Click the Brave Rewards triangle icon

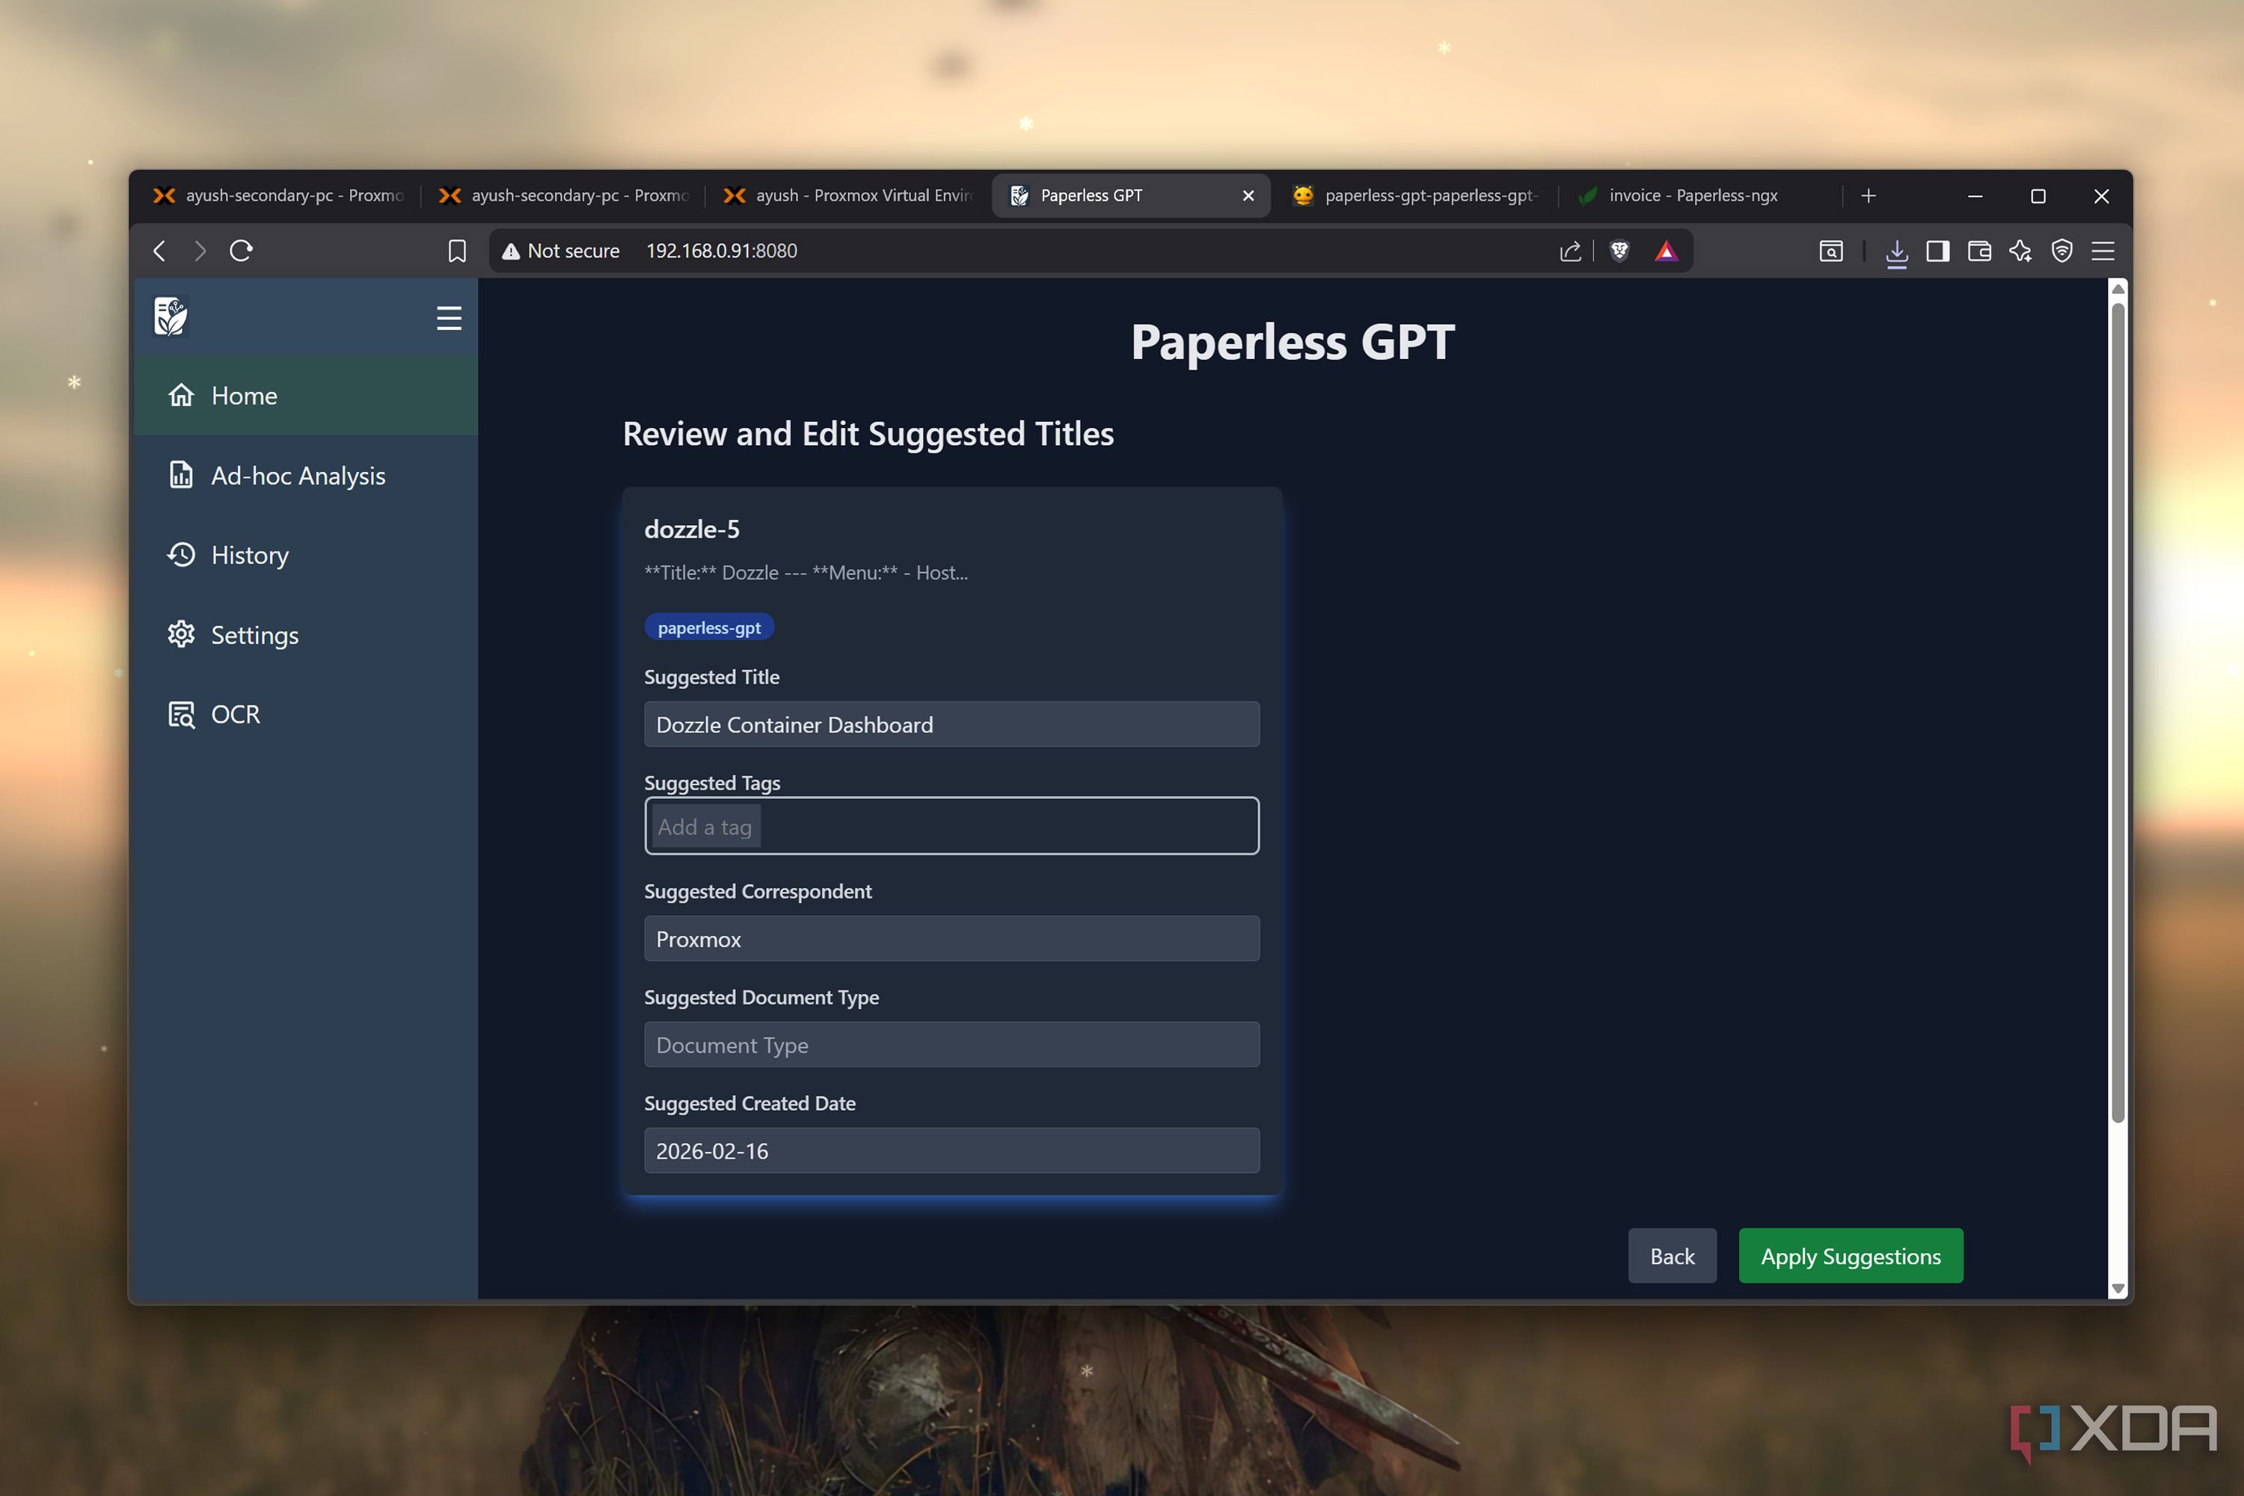pyautogui.click(x=1666, y=251)
